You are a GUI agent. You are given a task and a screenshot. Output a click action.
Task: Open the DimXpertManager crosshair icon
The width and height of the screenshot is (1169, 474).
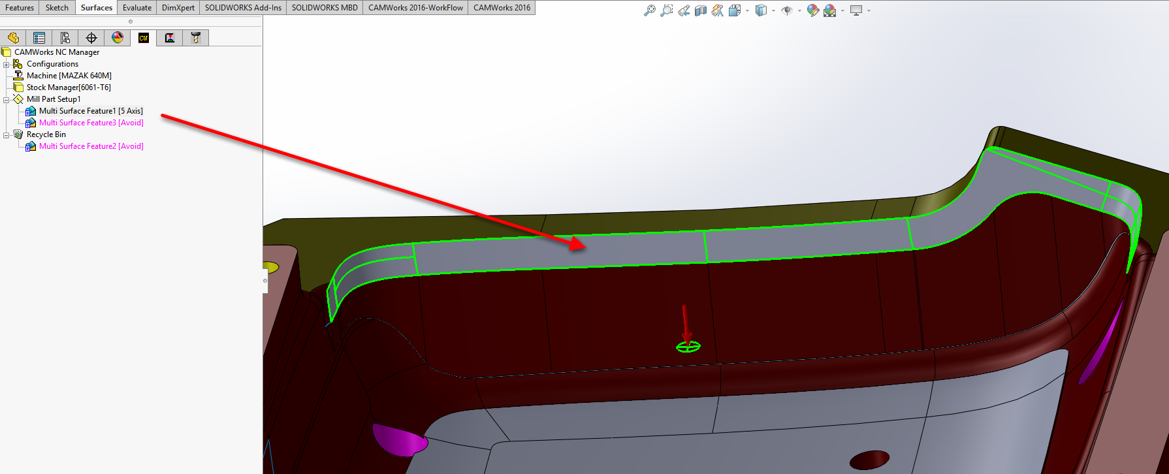pyautogui.click(x=91, y=38)
